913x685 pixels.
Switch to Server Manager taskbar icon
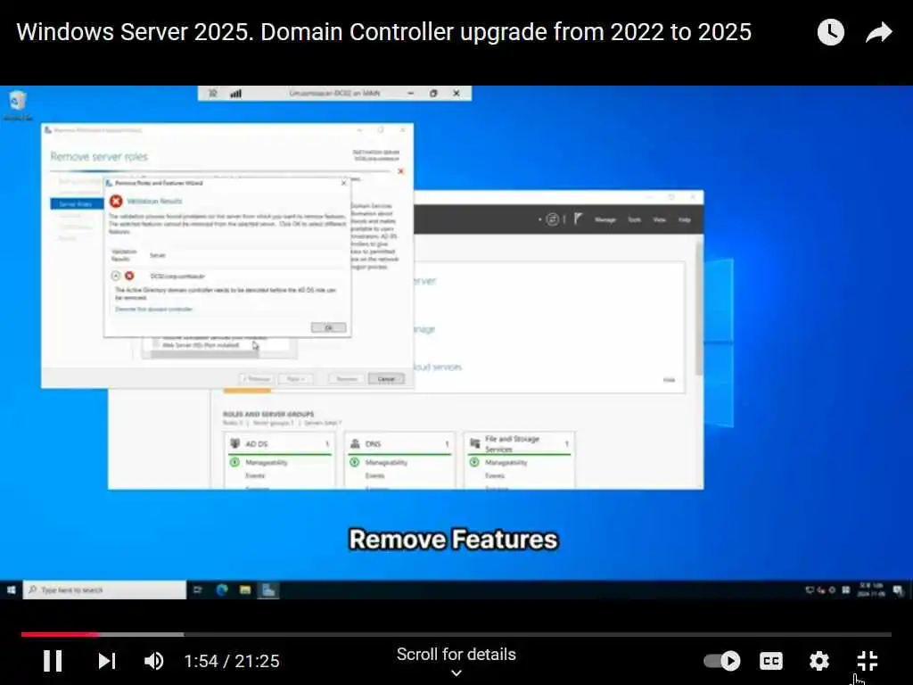point(268,590)
